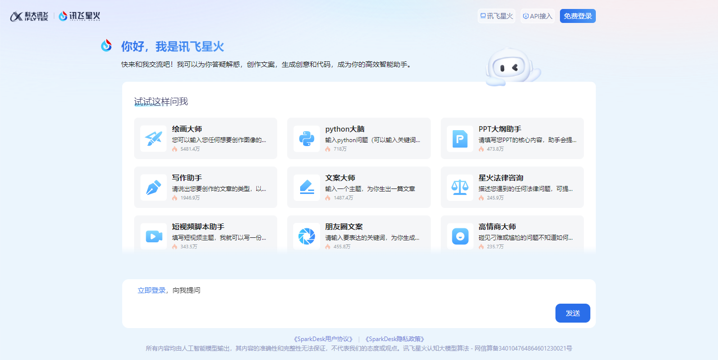Click the 你好，我是讯飞星火 greeting title
Screen dimensions: 718x360
pos(173,46)
